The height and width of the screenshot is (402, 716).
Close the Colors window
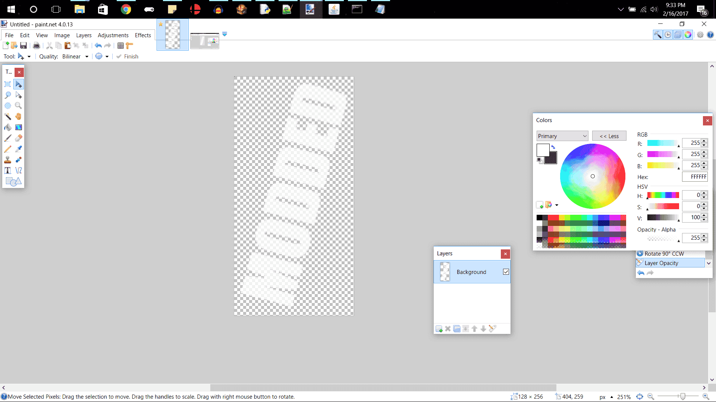pos(707,120)
